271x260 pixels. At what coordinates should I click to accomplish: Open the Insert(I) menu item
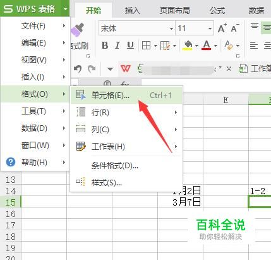coord(35,77)
